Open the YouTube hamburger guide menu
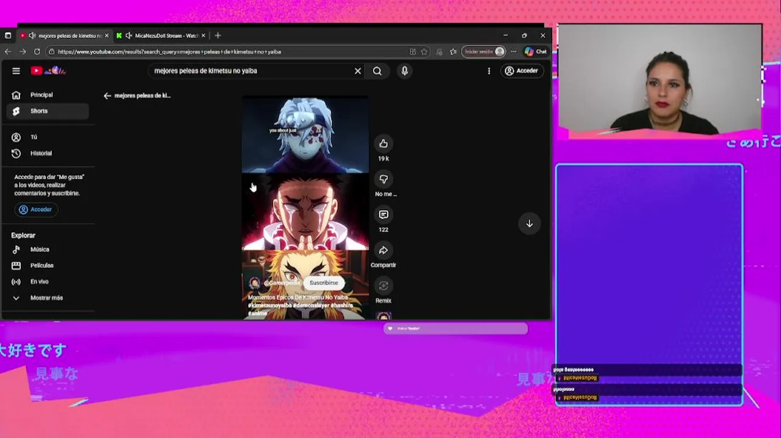 [x=16, y=71]
